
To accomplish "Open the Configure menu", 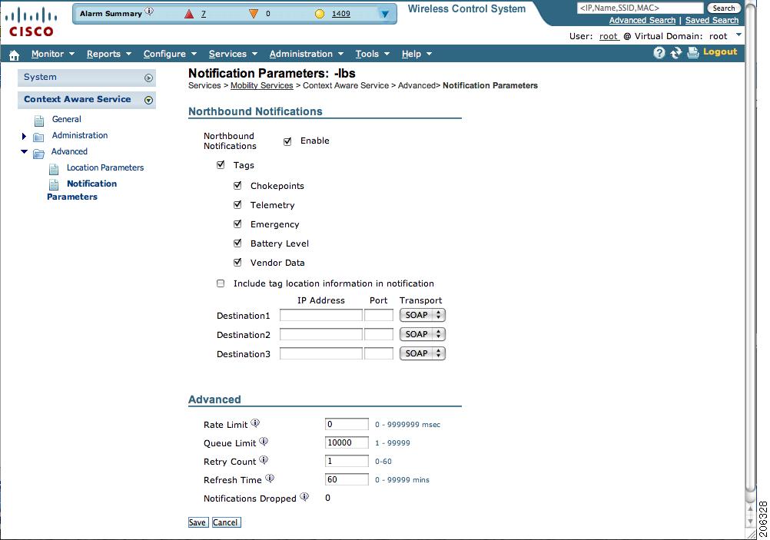I will click(x=166, y=53).
